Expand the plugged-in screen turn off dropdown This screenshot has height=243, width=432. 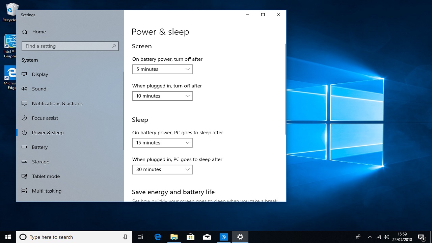point(162,96)
